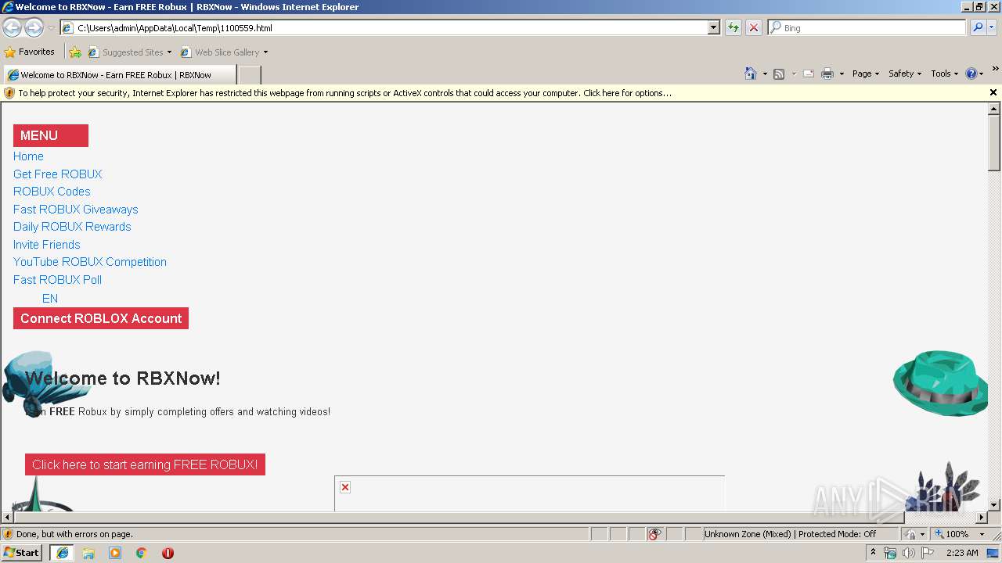1002x563 pixels.
Task: Open Fast ROBUX Poll link
Action: (58, 279)
